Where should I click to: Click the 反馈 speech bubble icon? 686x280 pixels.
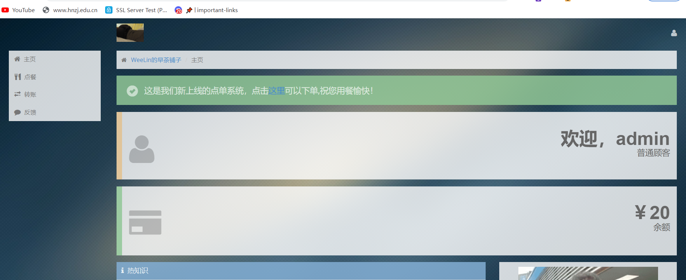tap(17, 112)
